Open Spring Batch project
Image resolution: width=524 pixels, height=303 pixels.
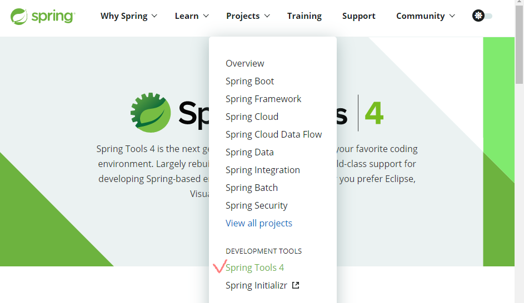point(252,188)
